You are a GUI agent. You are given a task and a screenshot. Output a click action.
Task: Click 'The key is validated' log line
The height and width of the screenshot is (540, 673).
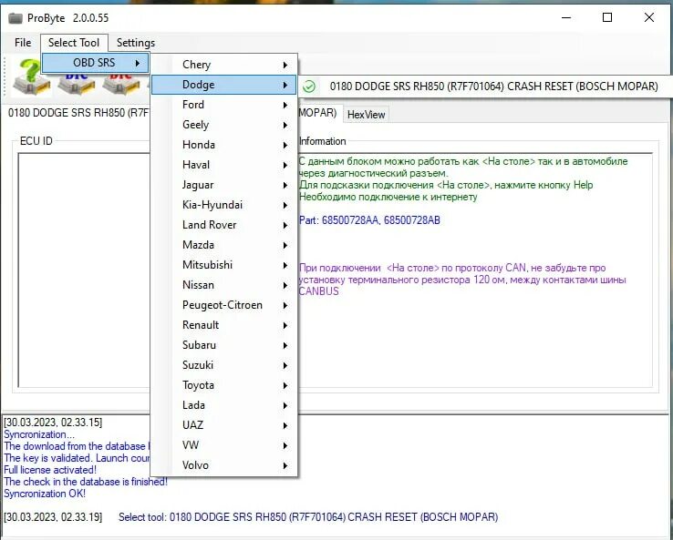coord(77,458)
